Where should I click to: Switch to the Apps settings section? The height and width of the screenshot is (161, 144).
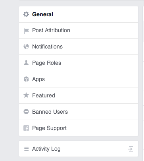coord(79,79)
